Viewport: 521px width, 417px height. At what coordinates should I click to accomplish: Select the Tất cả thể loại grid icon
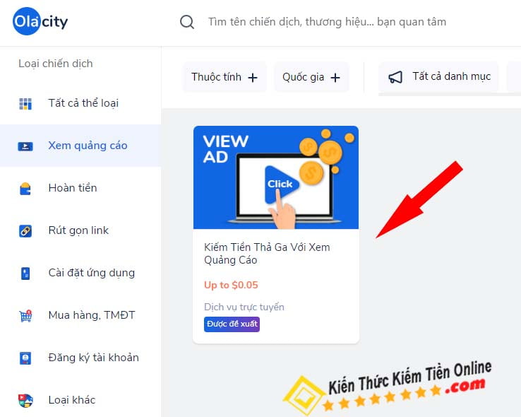(25, 104)
